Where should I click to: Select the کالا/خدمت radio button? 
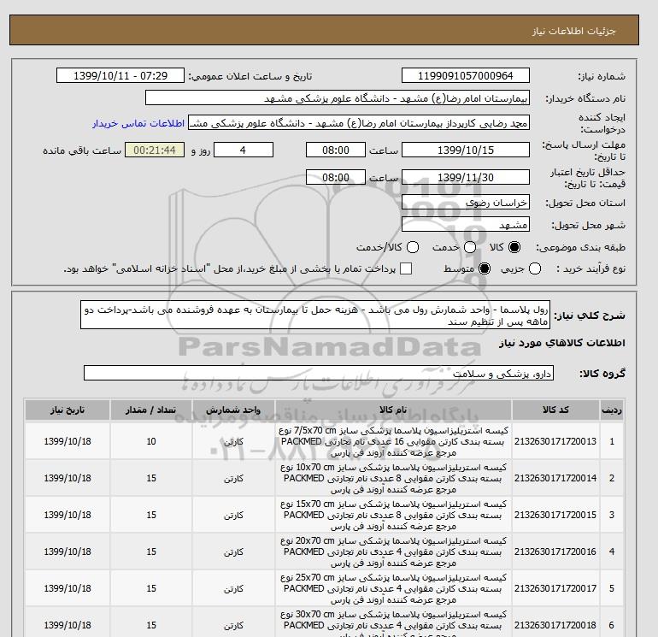(x=413, y=247)
